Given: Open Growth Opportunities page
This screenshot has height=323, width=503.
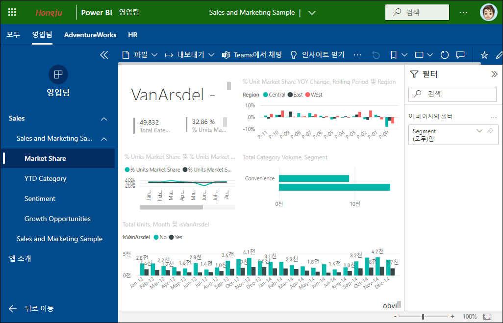Looking at the screenshot, I should 58,219.
